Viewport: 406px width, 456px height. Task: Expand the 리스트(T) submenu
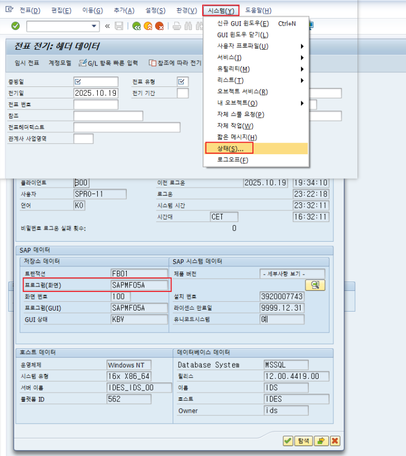(302, 80)
